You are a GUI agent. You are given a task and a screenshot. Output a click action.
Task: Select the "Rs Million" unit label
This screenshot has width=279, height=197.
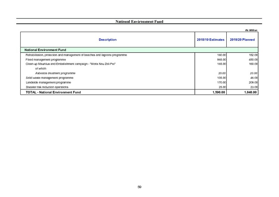[x=251, y=30]
